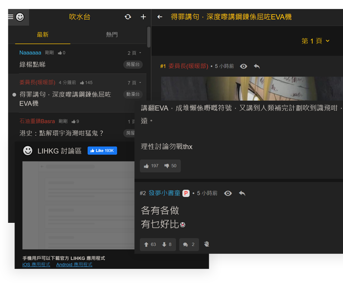Create new post with plus icon

(x=143, y=17)
